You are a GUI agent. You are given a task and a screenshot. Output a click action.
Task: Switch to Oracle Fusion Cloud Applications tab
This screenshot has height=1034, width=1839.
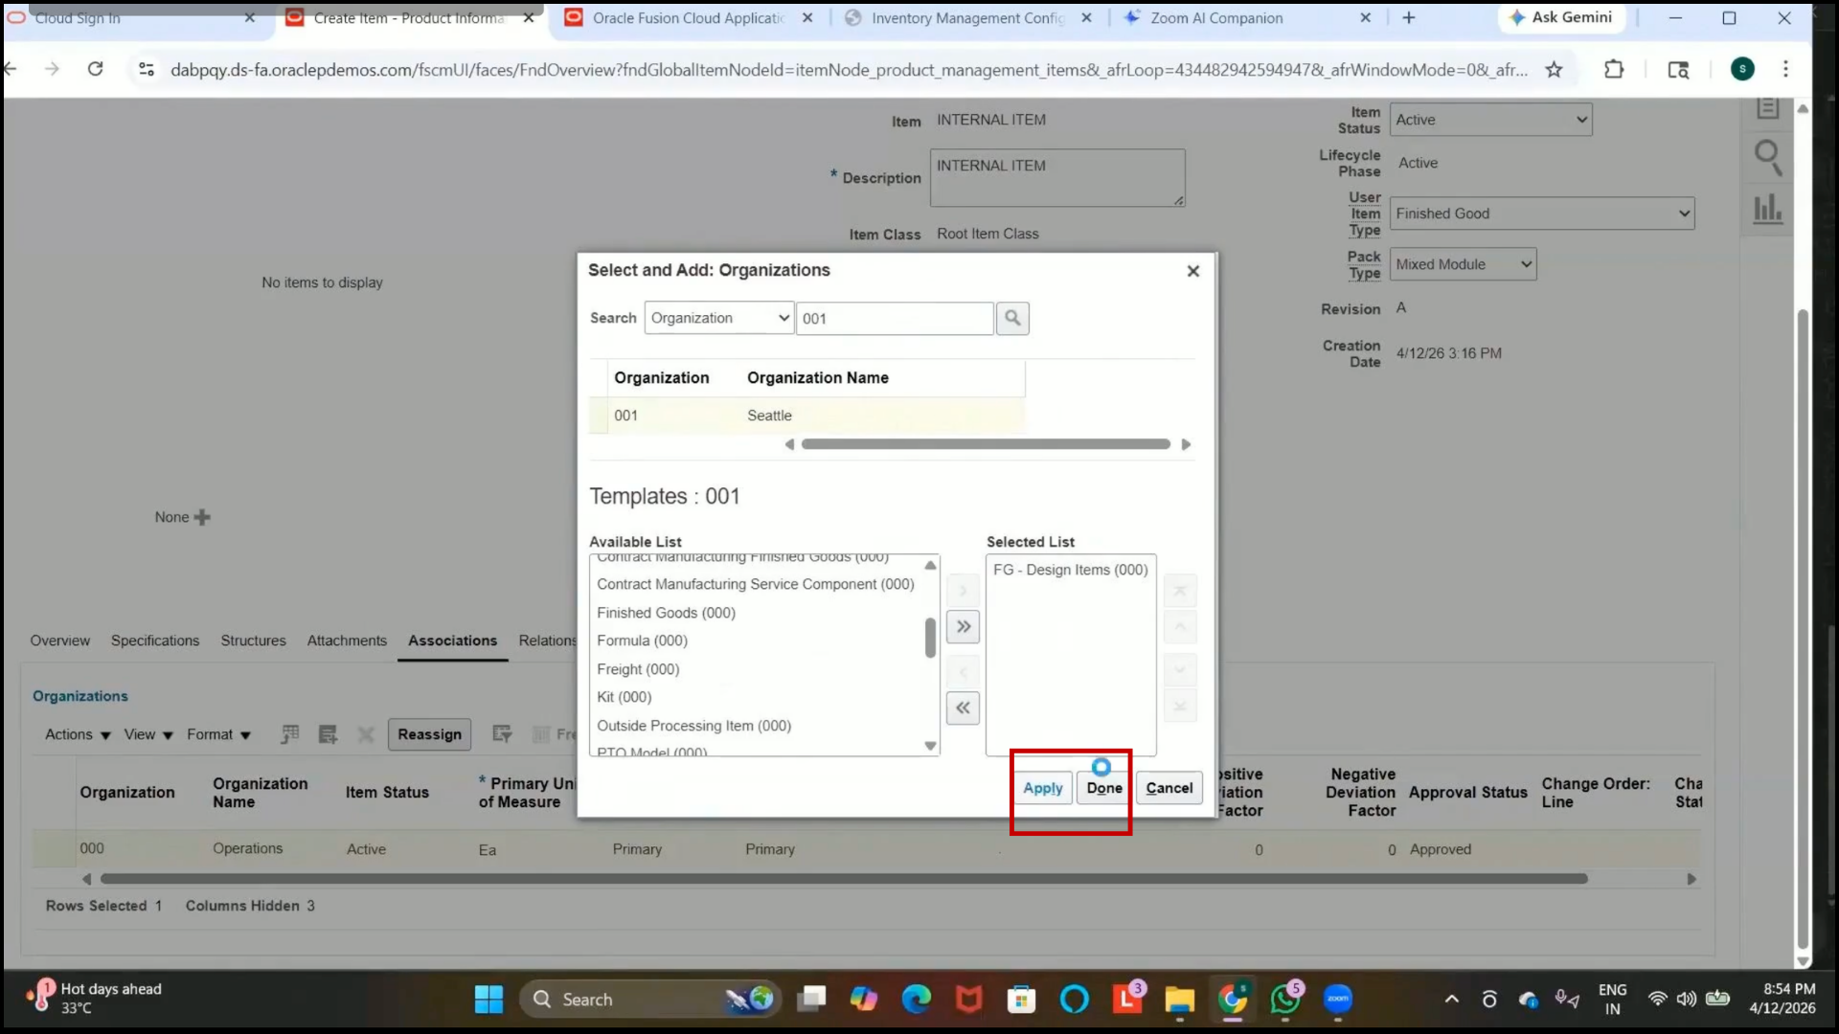[x=688, y=17]
